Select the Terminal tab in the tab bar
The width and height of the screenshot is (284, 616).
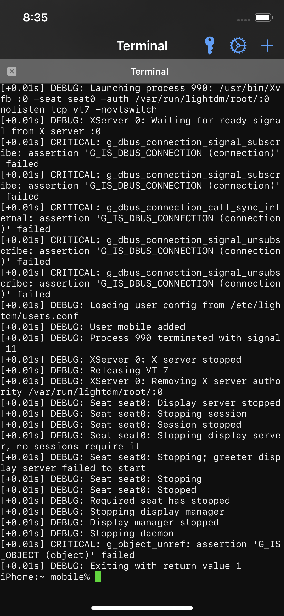pos(149,72)
